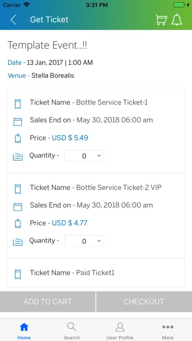Tap price tag icon next to USD $ 4.77
Screen dimensions: 192x341
pyautogui.click(x=18, y=224)
